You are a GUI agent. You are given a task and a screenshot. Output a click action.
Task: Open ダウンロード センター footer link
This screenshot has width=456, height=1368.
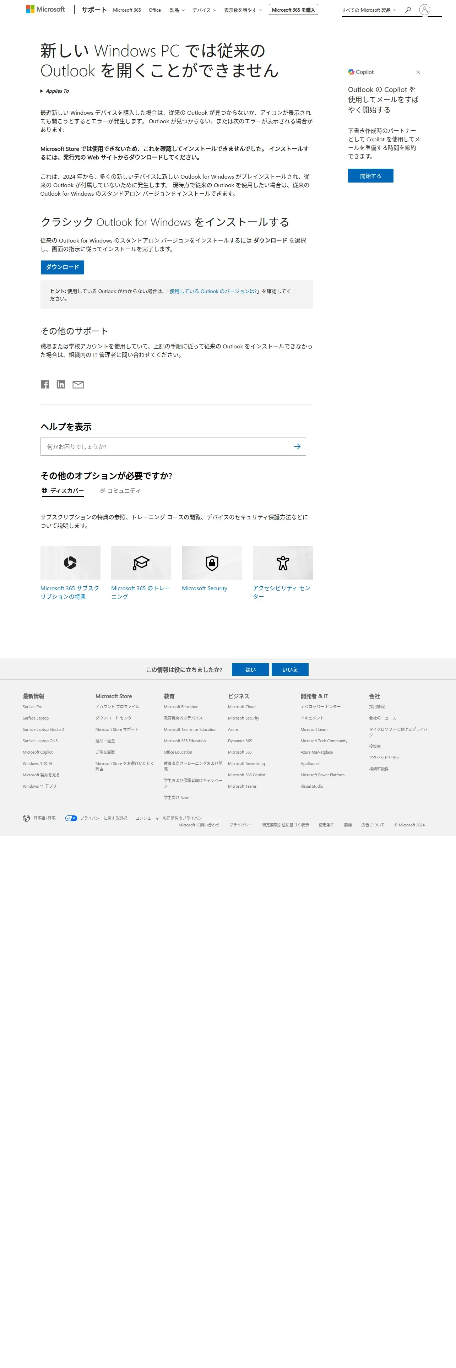pos(115,718)
